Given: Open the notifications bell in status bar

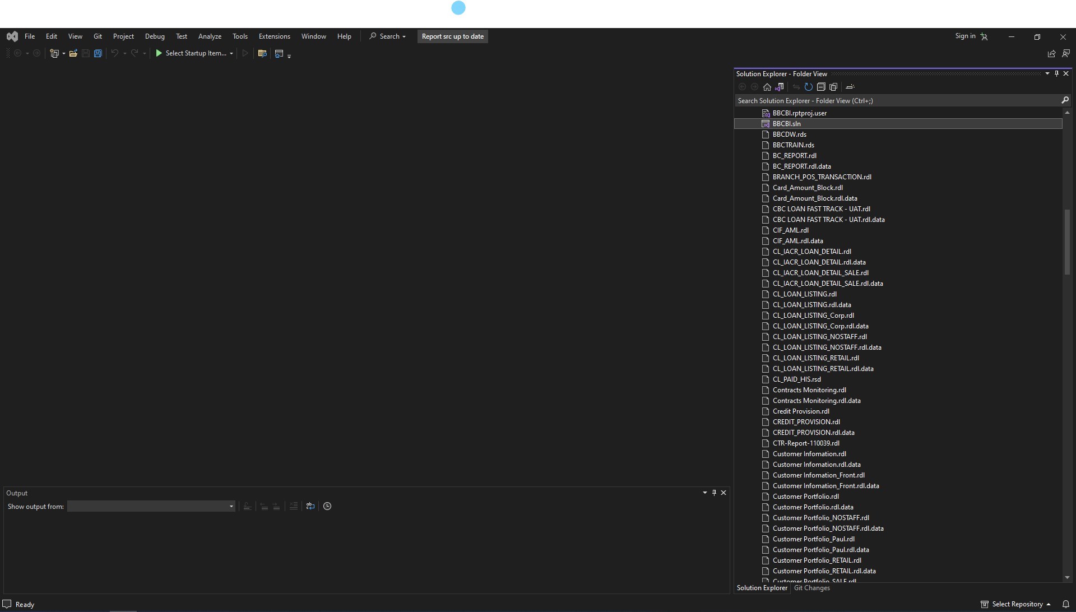Looking at the screenshot, I should coord(1066,604).
